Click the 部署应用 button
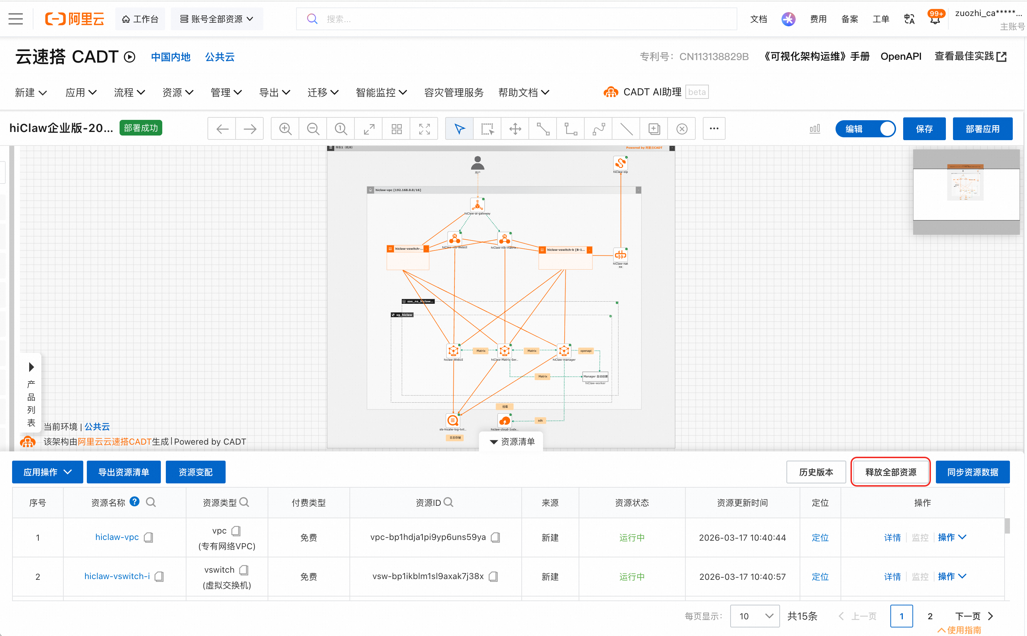The height and width of the screenshot is (636, 1027). pyautogui.click(x=983, y=129)
